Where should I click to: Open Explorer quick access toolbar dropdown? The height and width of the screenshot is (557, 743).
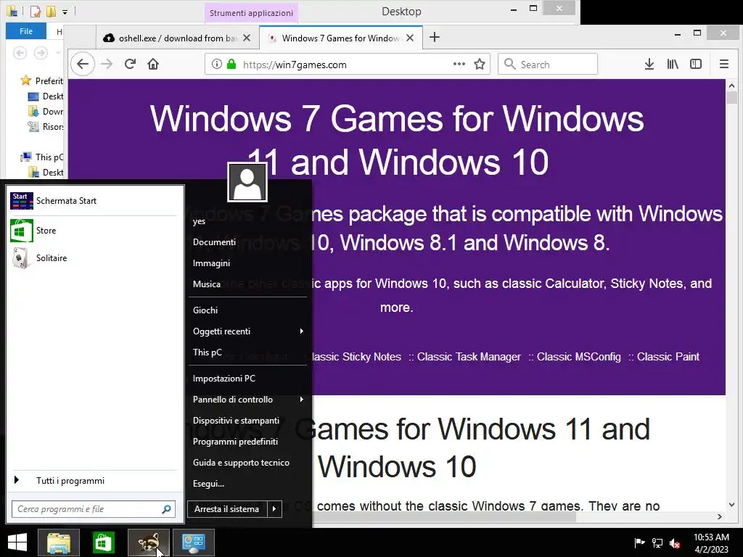(x=65, y=12)
